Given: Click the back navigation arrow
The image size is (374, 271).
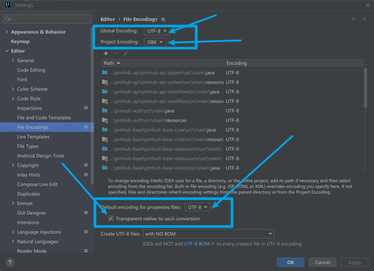Looking at the screenshot, I should (354, 19).
